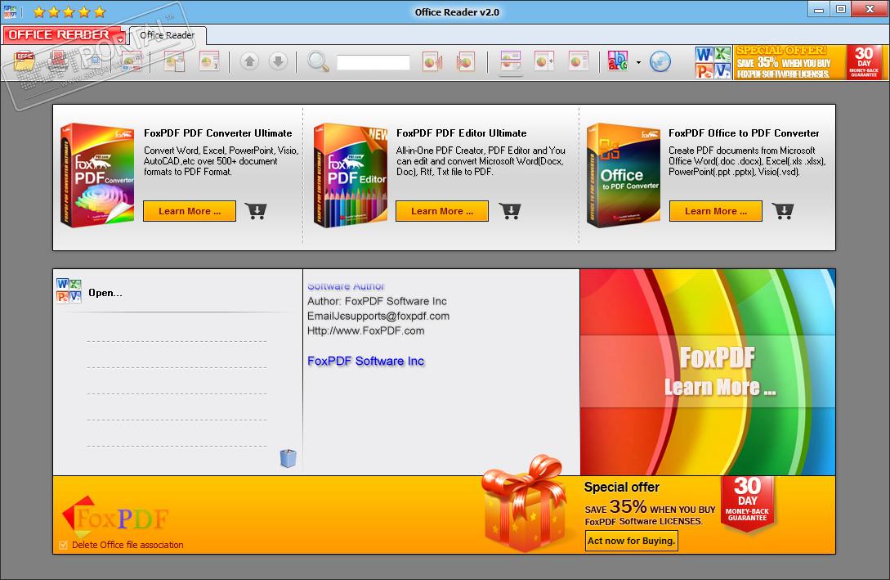Screen dimensions: 890x580
Task: Click the Http://www.FoxPDF.com address
Action: pyautogui.click(x=365, y=330)
